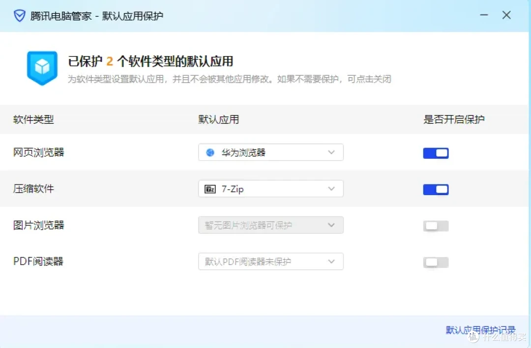This screenshot has width=531, height=348.
Task: Click the 为软件类型设置默认应用 description text
Action: 229,79
